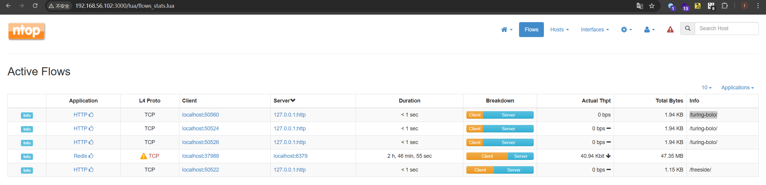
Task: Open the Applications filter dropdown
Action: coord(737,88)
